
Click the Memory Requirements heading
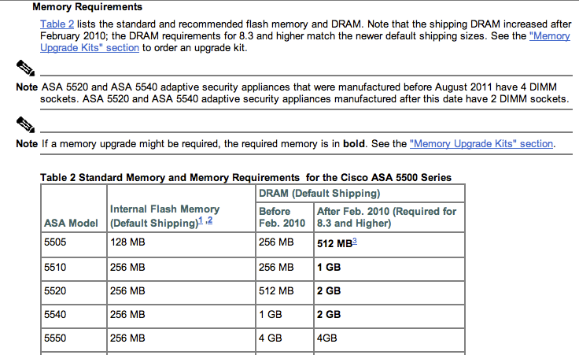[x=87, y=7]
